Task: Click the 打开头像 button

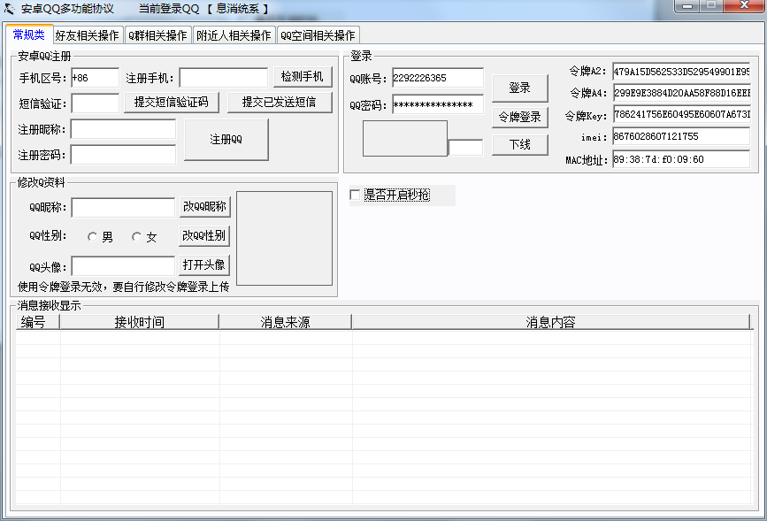Action: (204, 265)
